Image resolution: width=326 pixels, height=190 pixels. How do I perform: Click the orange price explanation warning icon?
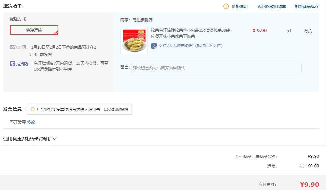(226, 6)
